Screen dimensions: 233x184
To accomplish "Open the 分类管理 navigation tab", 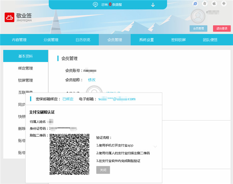I will pos(51,40).
